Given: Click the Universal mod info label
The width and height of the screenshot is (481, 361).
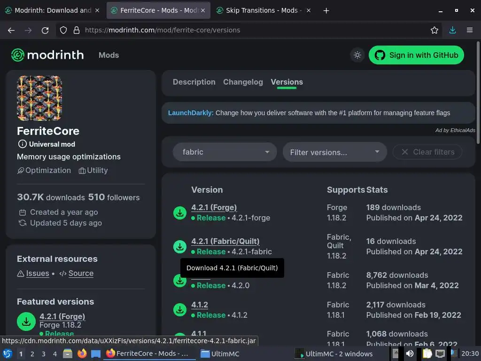Looking at the screenshot, I should click(x=47, y=144).
